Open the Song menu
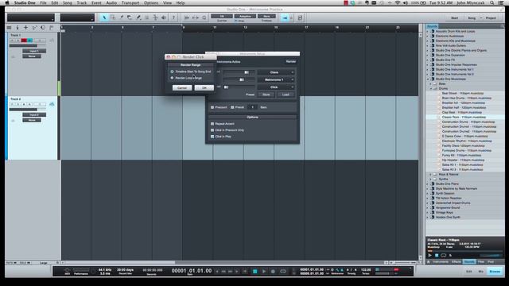Image resolution: width=509 pixels, height=286 pixels. pos(67,3)
